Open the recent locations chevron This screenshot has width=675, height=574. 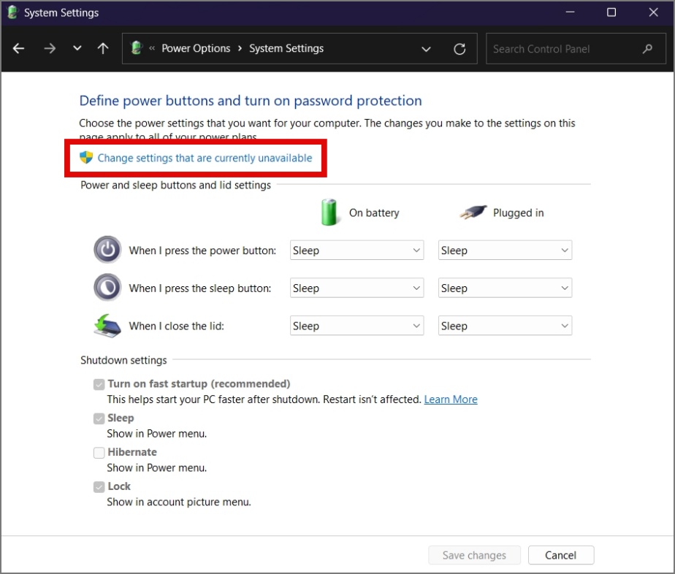[77, 49]
